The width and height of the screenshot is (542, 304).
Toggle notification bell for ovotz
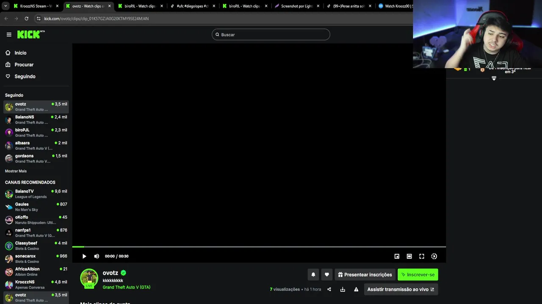click(313, 274)
